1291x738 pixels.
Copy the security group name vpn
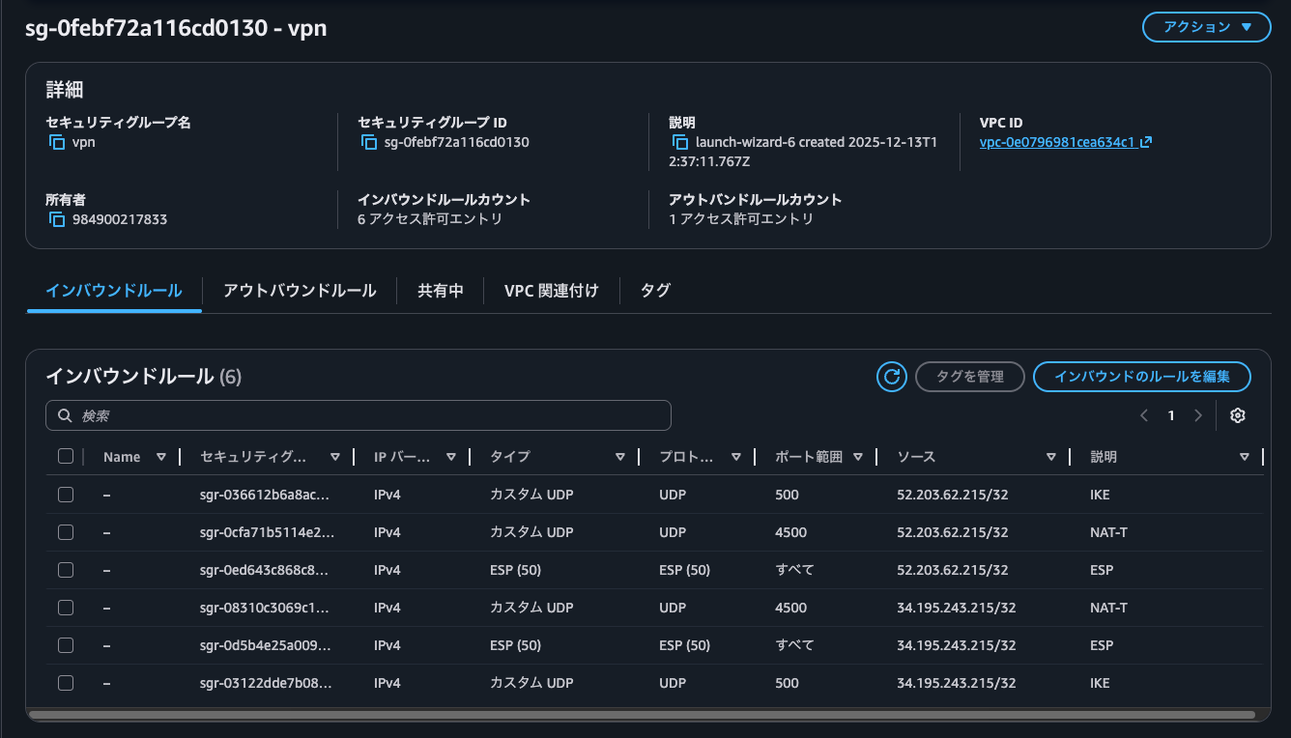[57, 143]
